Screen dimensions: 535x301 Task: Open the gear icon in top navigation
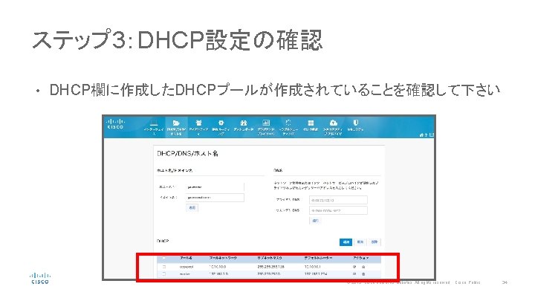click(221, 123)
